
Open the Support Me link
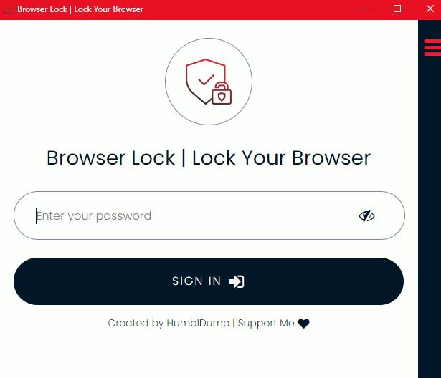[x=266, y=323]
